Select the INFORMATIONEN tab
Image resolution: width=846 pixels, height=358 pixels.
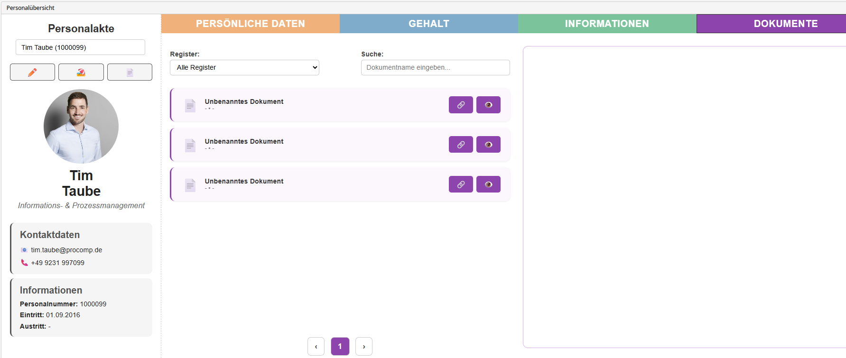click(x=607, y=24)
